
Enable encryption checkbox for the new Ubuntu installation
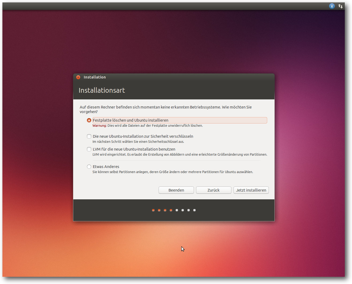click(89, 136)
